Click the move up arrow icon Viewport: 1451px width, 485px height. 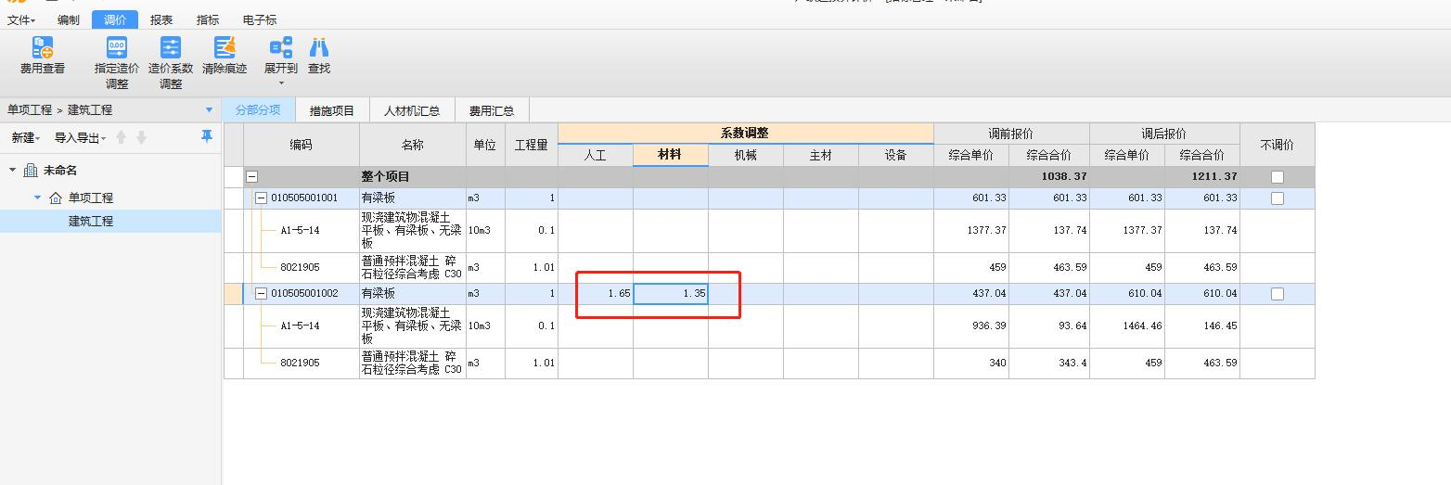coord(121,137)
